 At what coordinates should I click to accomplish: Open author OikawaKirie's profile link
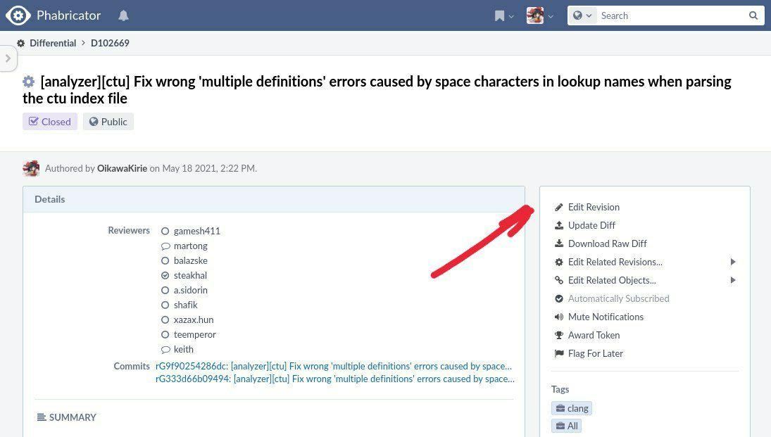pos(122,168)
